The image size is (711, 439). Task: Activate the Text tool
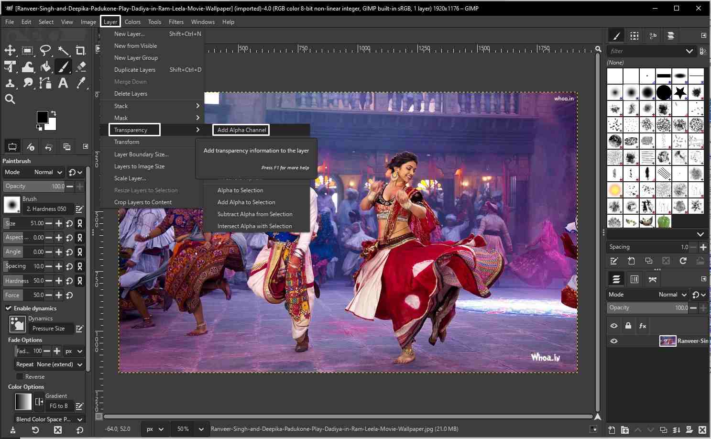coord(63,83)
